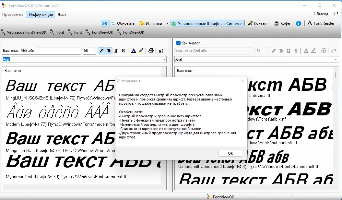342x200 pixels.
Task: Click Обновить refresh button
Action: pyautogui.click(x=123, y=23)
